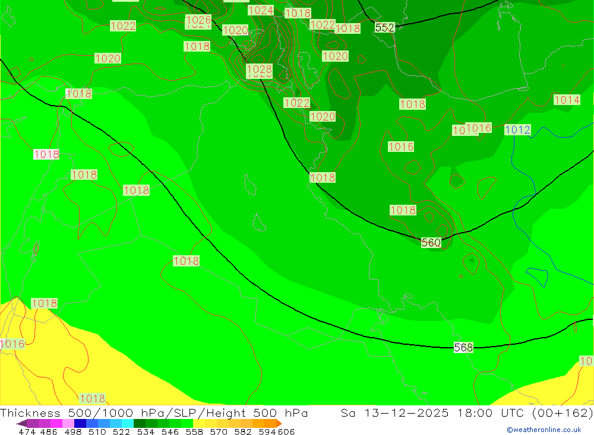Select the 1014 pressure label
Image resolution: width=594 pixels, height=435 pixels.
[x=567, y=100]
